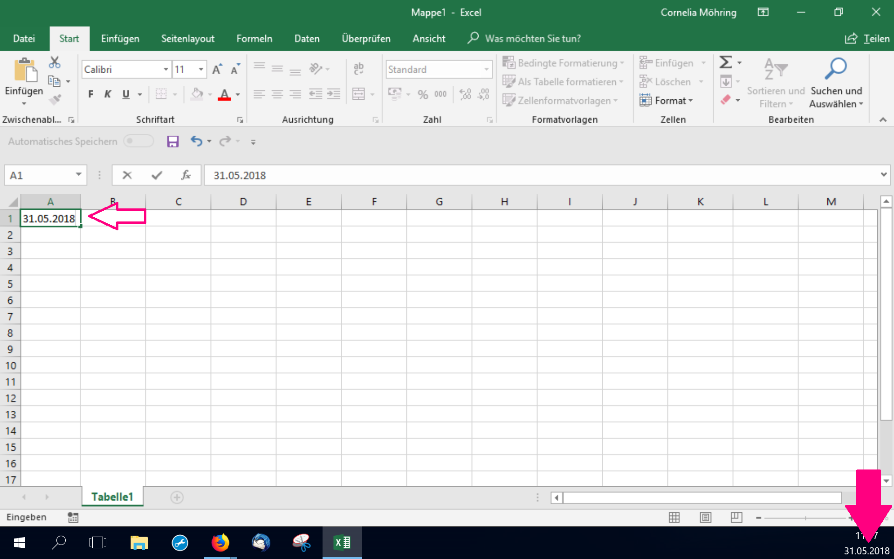Expand the Standard number format dropdown

point(486,69)
